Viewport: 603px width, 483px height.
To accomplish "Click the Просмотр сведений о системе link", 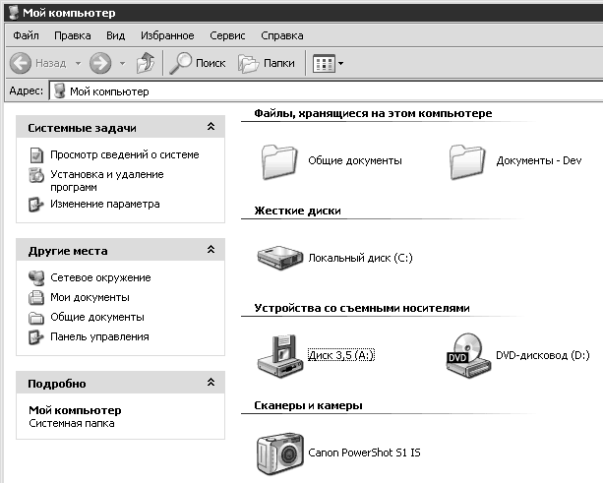I will [x=124, y=154].
